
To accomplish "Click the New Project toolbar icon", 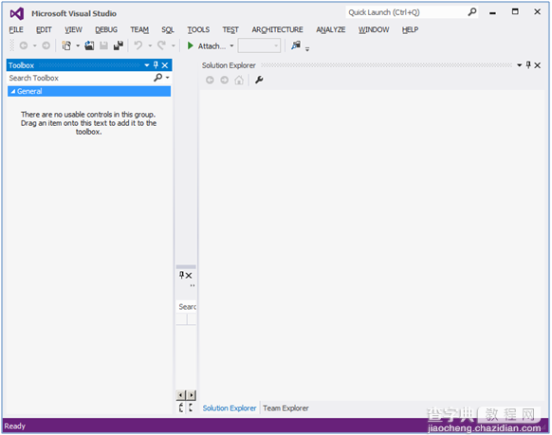I will pos(66,45).
